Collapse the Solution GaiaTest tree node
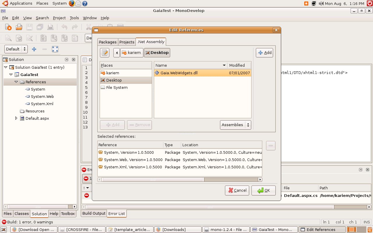Image resolution: width=373 pixels, height=233 pixels. click(6, 67)
